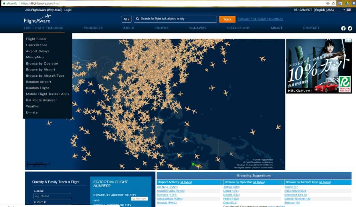Viewport: 356px width, 207px height.
Task: Select Random Airport from the menu
Action: (39, 82)
